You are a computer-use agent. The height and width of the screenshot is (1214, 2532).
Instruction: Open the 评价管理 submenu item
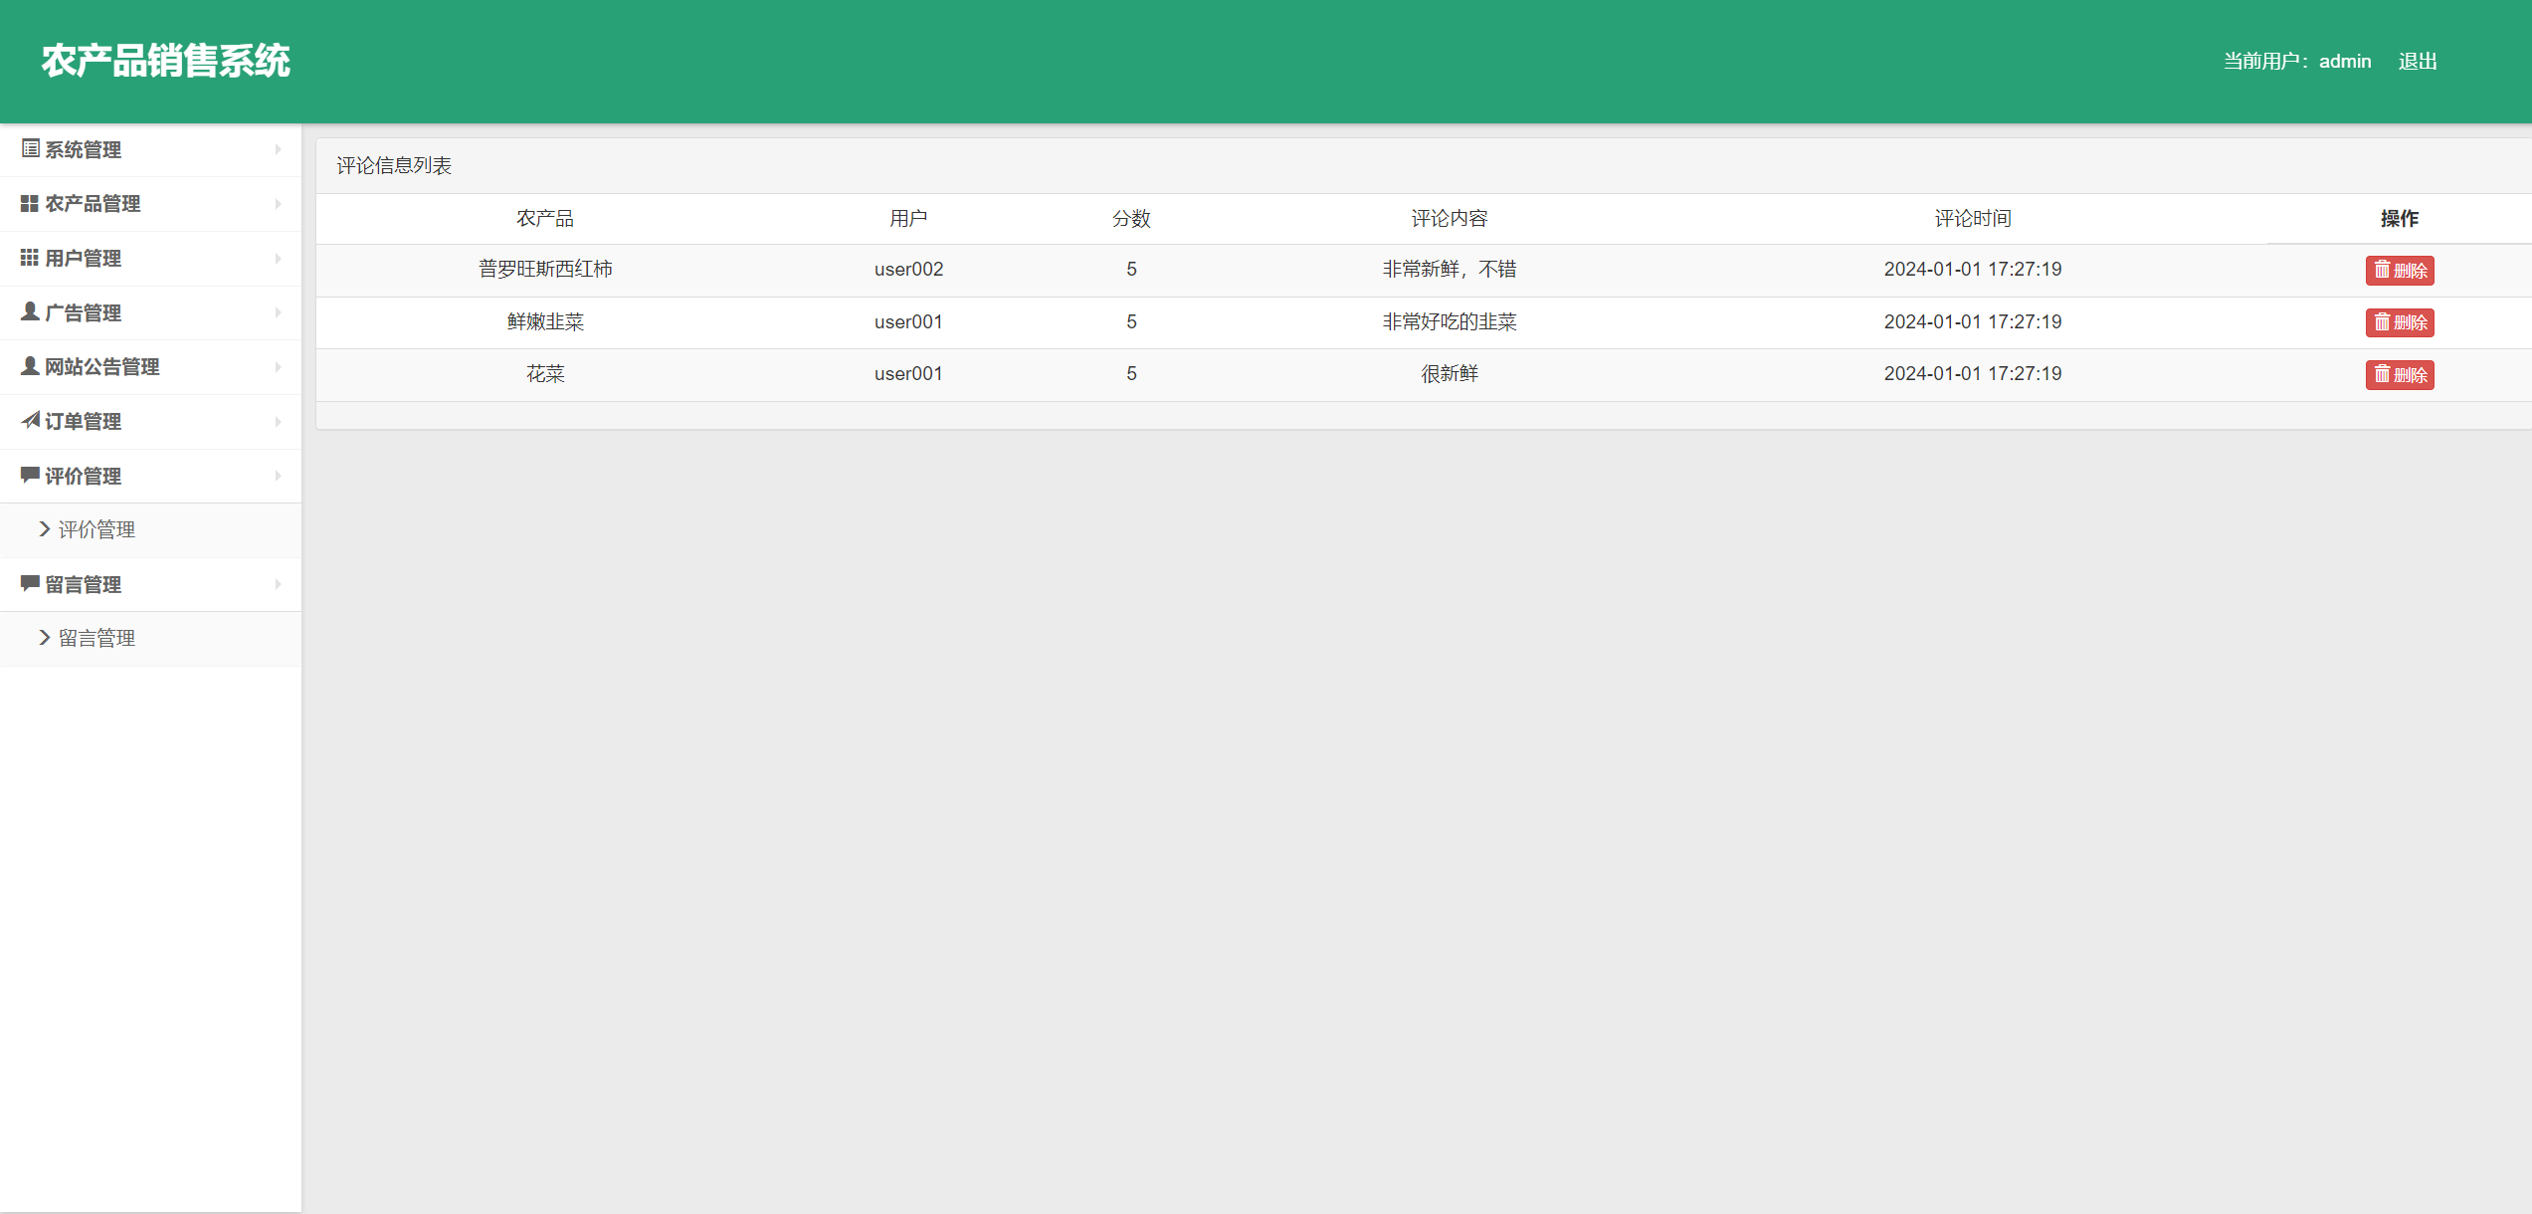[97, 530]
